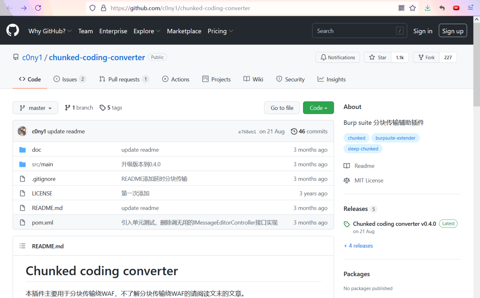Expand the Explore menu

(147, 31)
